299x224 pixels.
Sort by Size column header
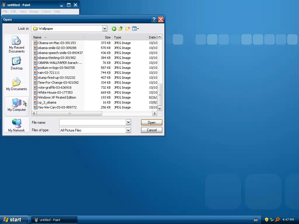click(x=98, y=37)
